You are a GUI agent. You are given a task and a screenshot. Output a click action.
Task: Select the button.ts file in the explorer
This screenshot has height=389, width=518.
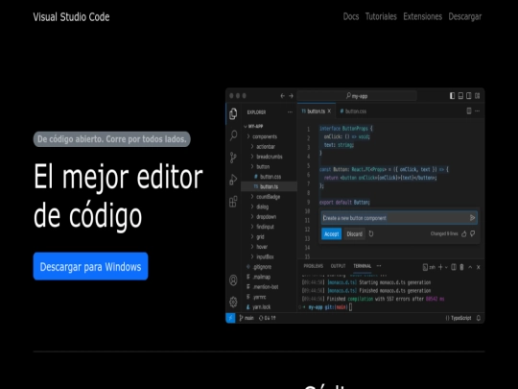pos(269,186)
